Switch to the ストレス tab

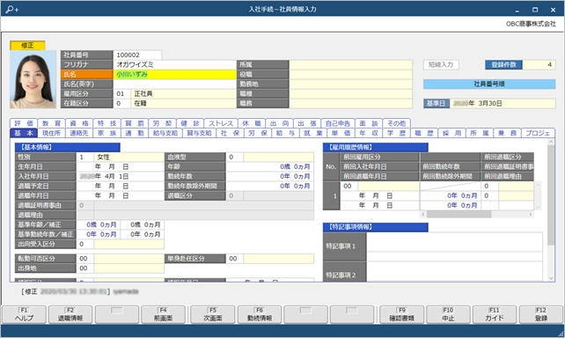click(221, 123)
